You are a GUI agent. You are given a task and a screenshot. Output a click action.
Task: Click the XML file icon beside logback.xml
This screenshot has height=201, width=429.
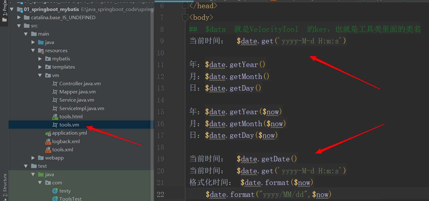coord(49,141)
